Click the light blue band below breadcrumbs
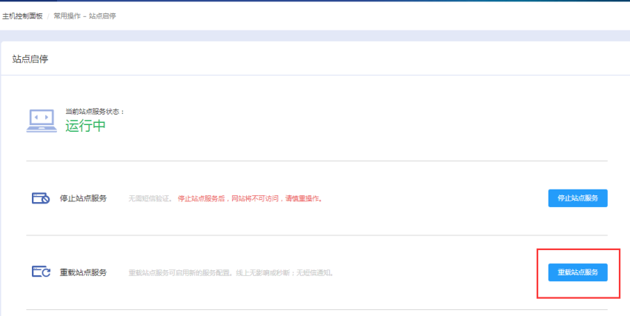The height and width of the screenshot is (316, 630). pos(315,35)
